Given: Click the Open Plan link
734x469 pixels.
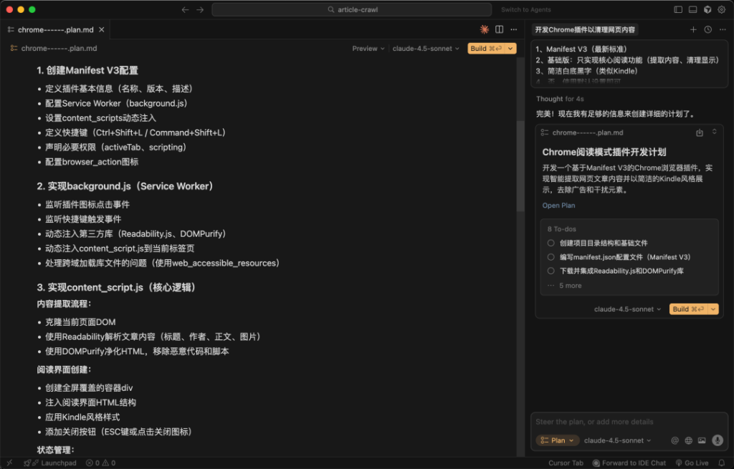Looking at the screenshot, I should click(558, 206).
